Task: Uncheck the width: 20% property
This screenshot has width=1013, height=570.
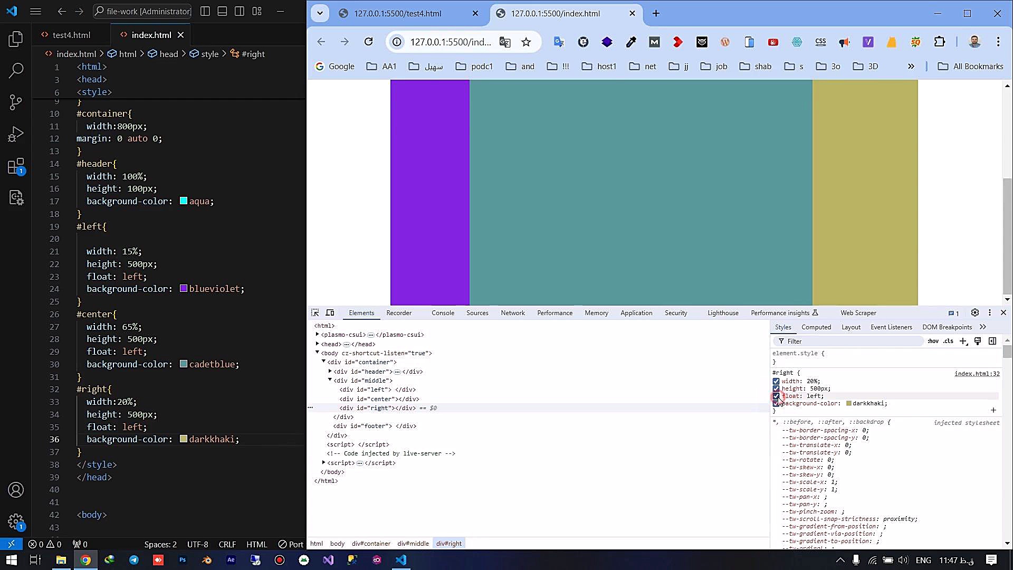Action: point(776,381)
